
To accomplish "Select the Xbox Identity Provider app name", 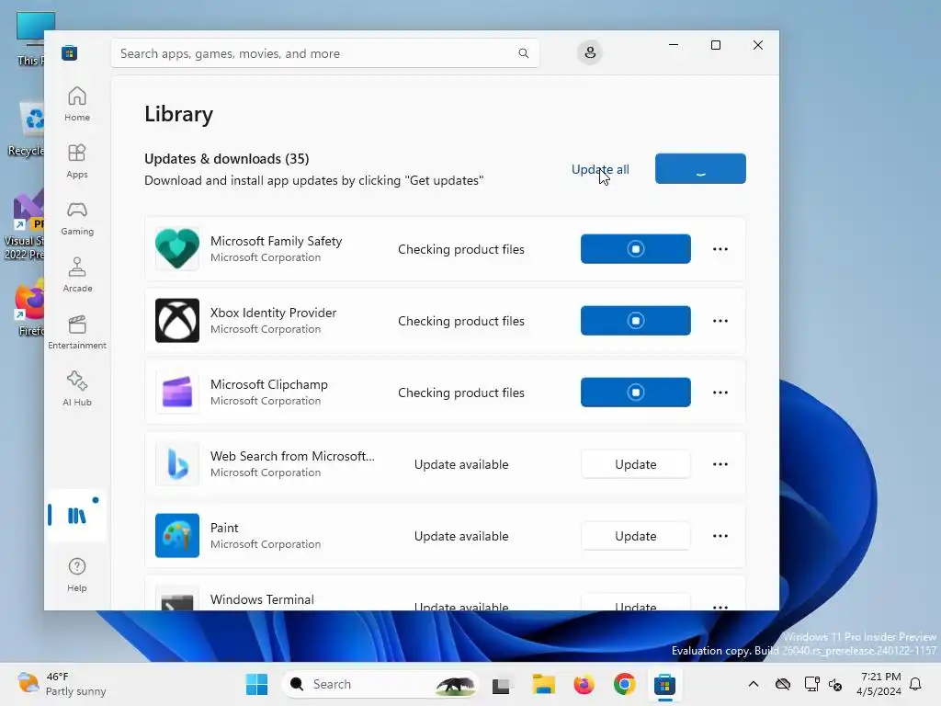I will [273, 313].
